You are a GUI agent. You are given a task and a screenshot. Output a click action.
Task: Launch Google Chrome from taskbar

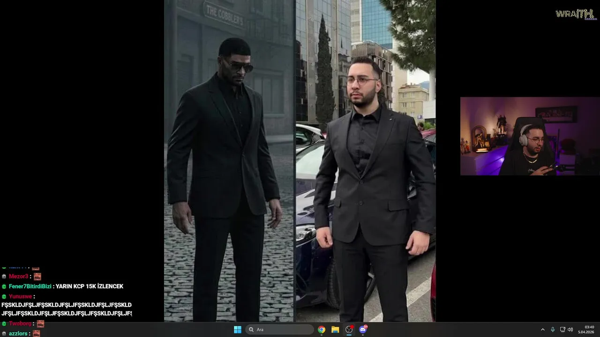(322, 330)
